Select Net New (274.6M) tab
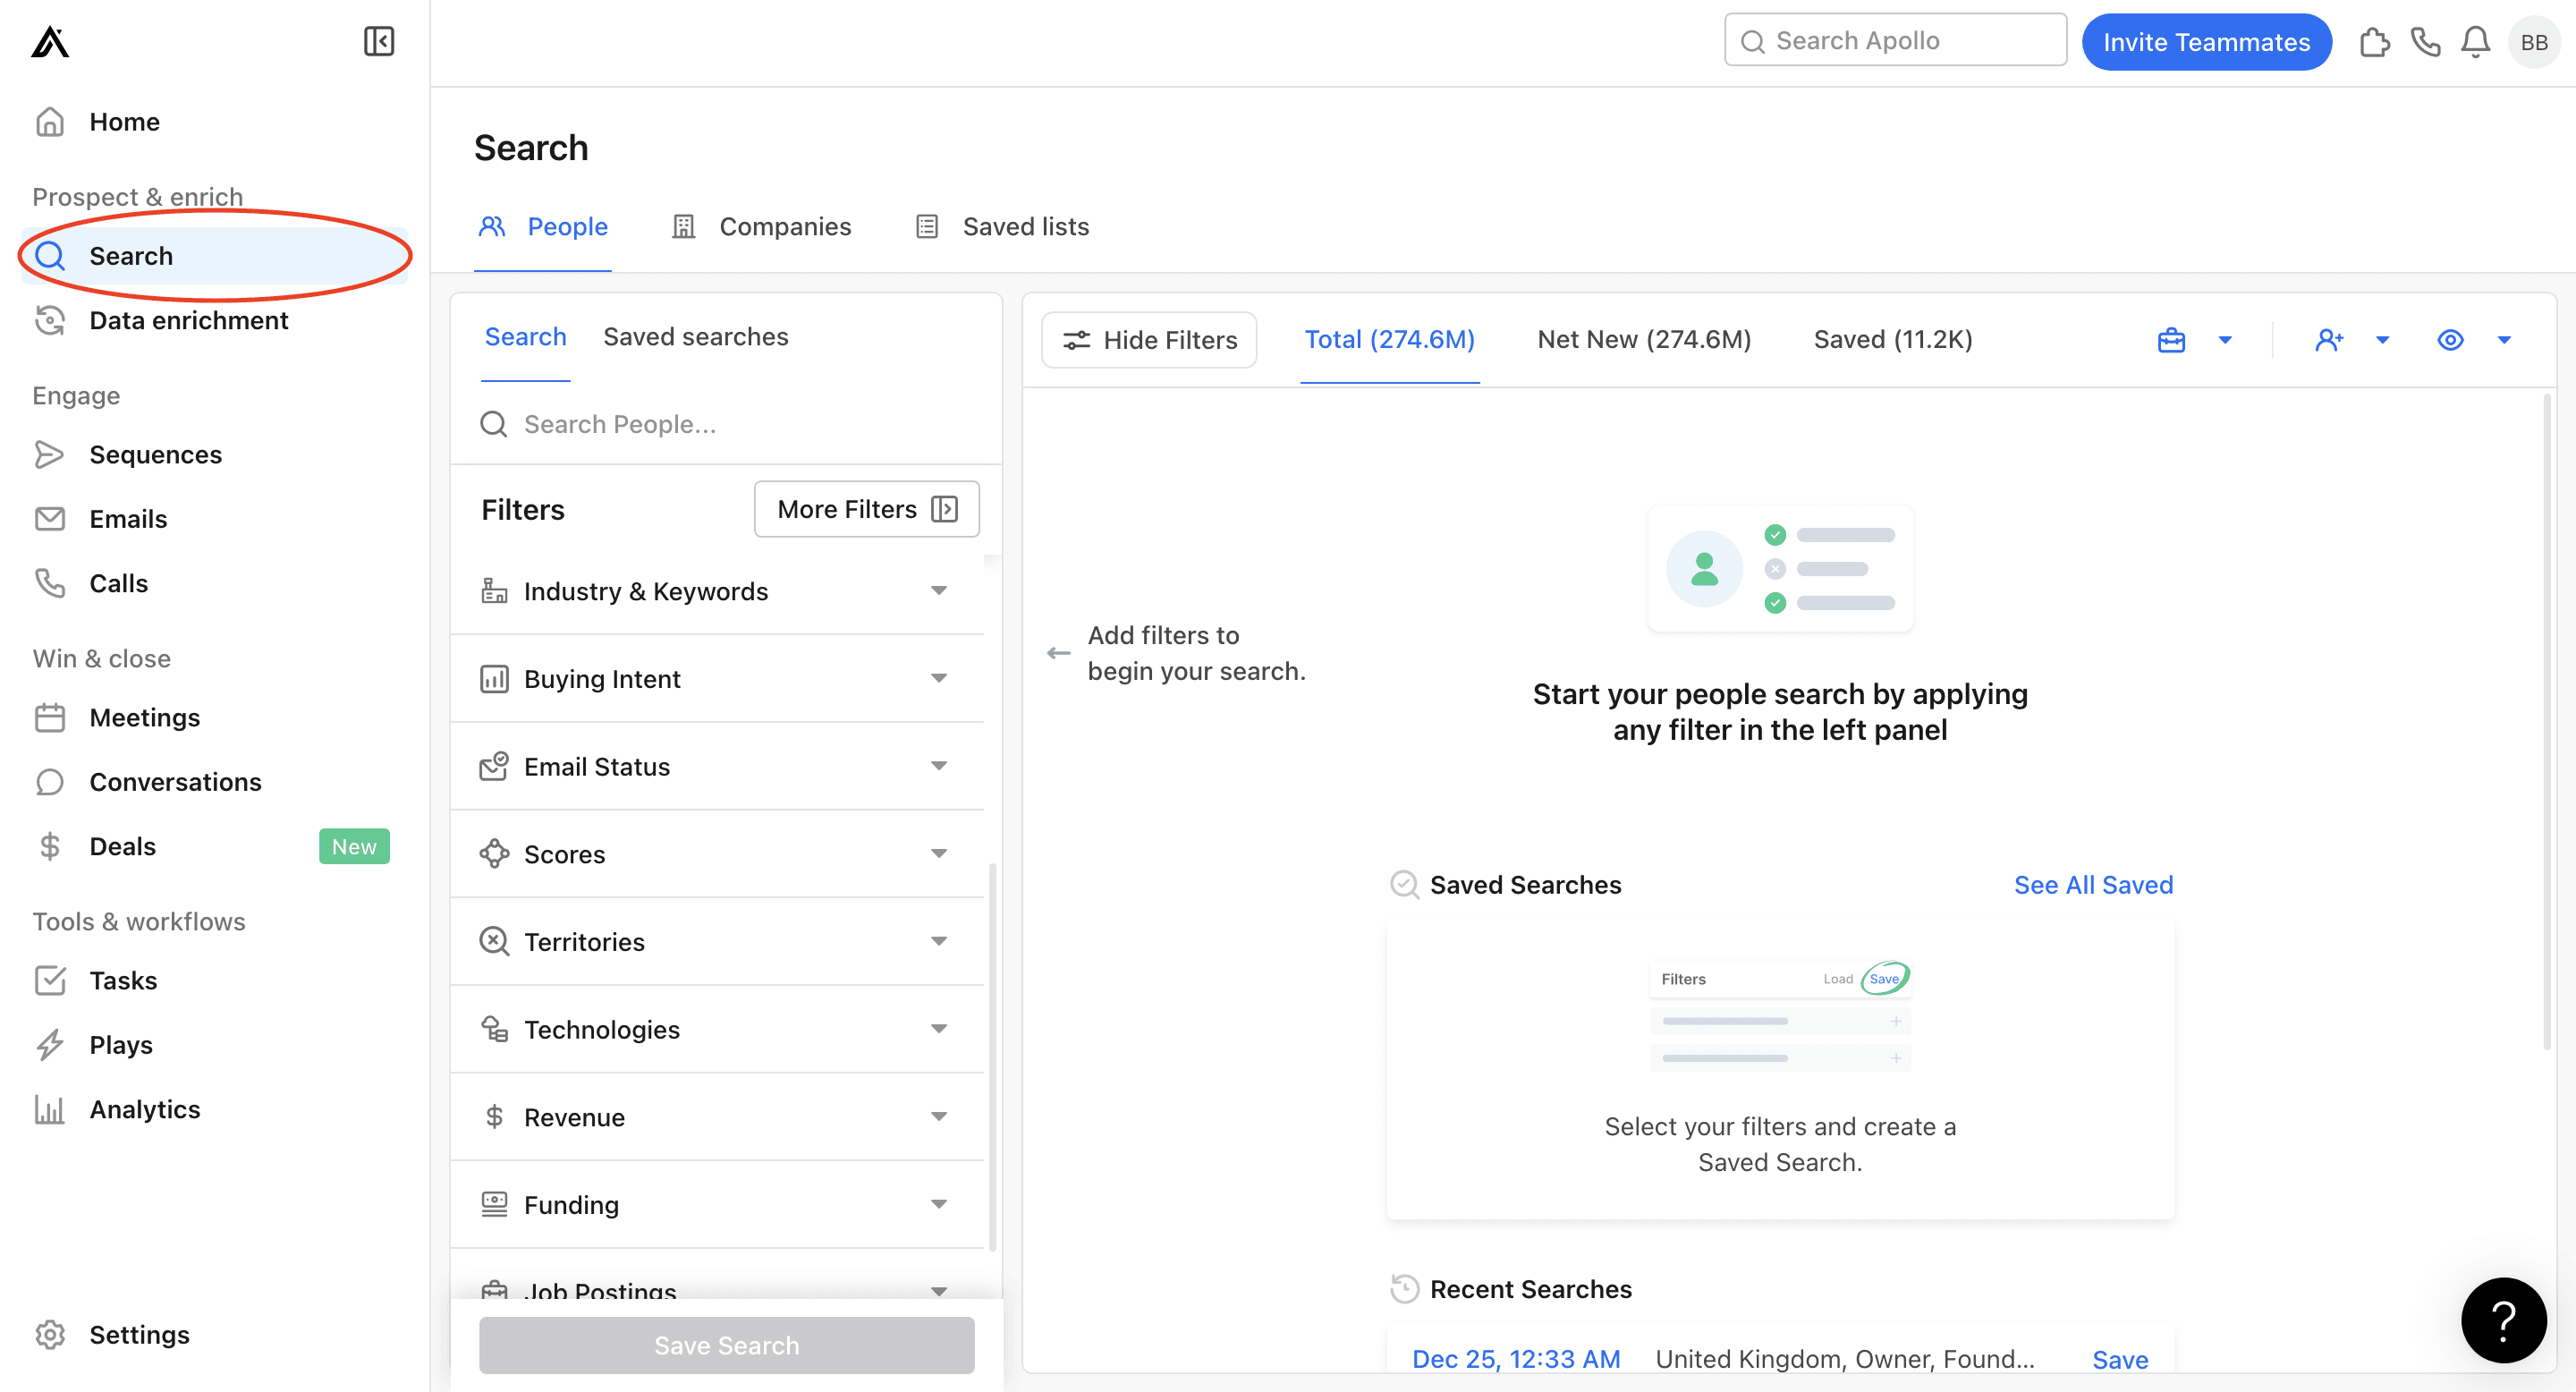 [x=1643, y=340]
